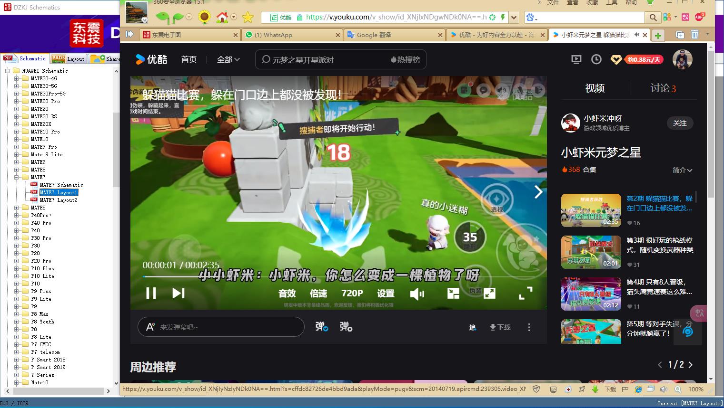
Task: Open the 热搜榜 hot search ranking
Action: pos(406,59)
